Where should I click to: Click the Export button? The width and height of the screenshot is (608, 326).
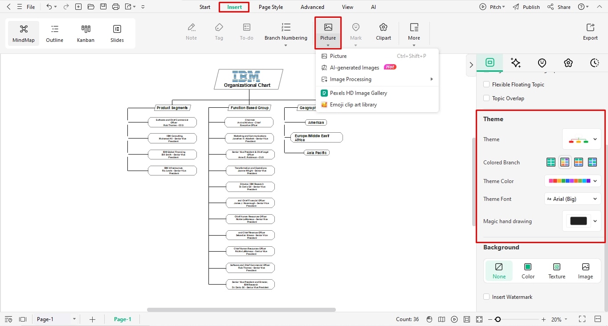tap(590, 32)
